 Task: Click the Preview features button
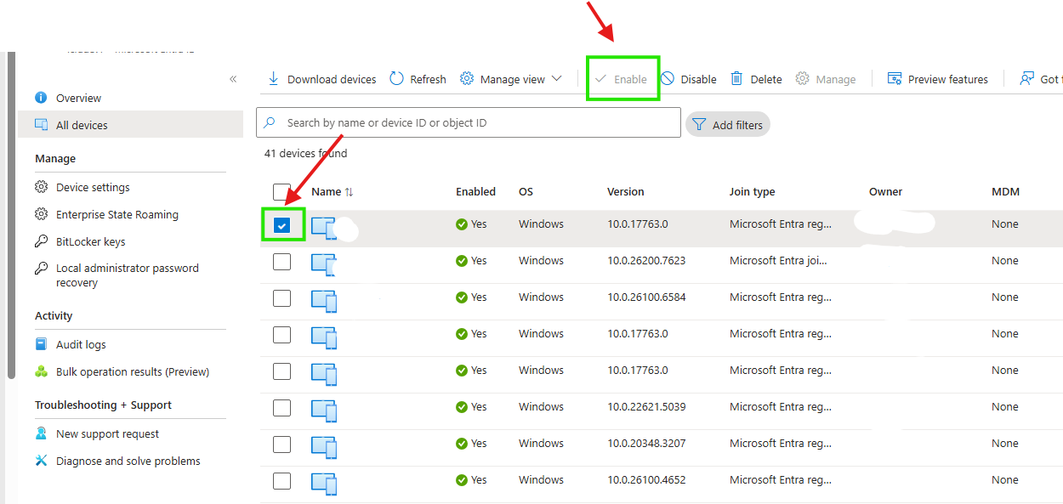937,79
